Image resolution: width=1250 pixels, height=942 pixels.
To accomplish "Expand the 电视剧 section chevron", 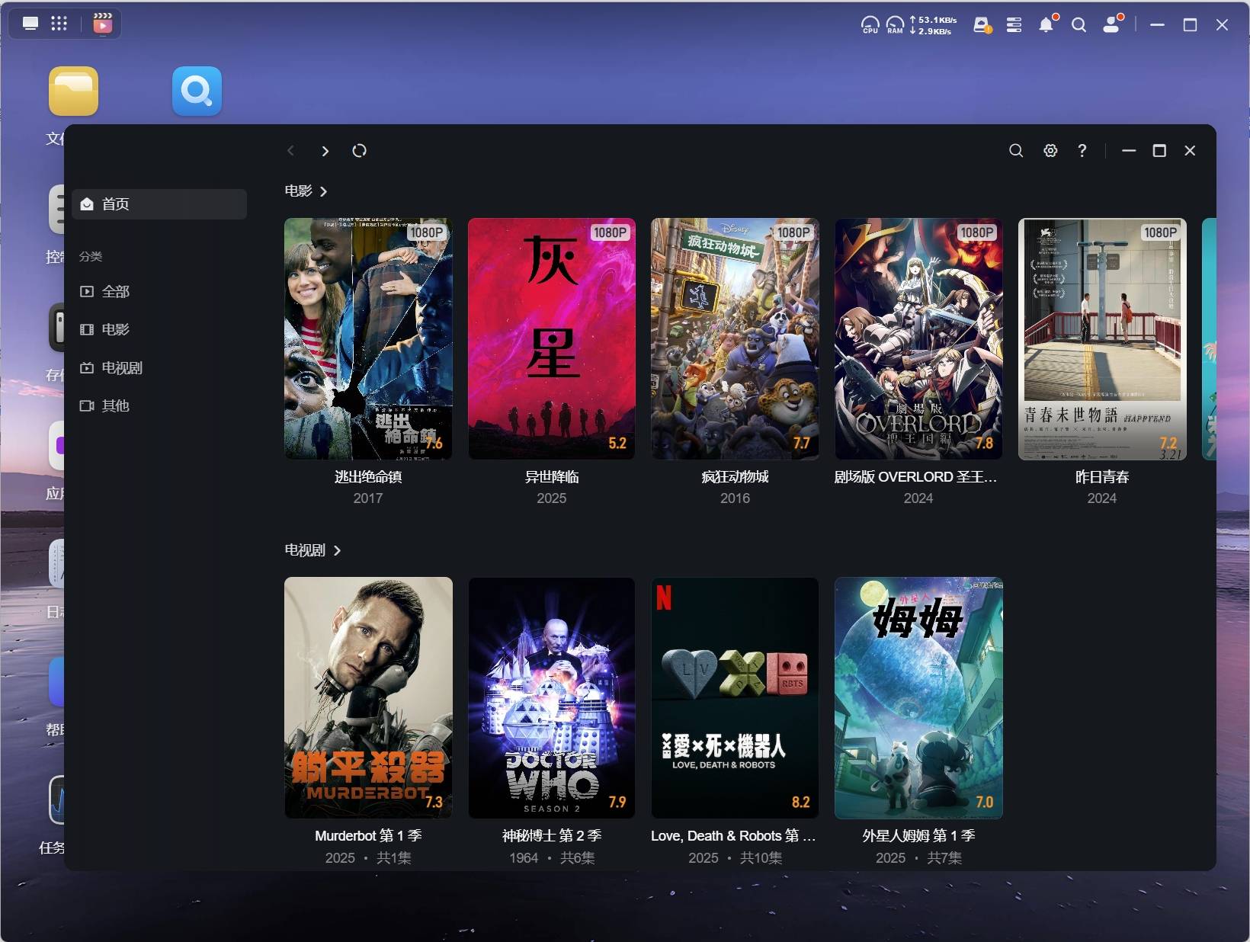I will (338, 550).
